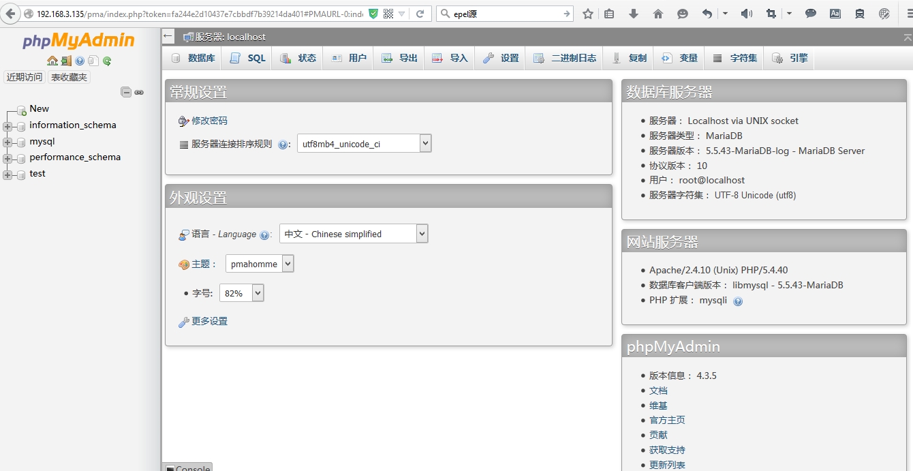Open dropdown arrow next to undo icon

(x=725, y=14)
